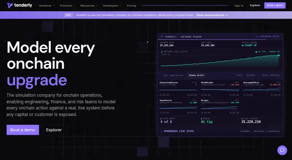The image size is (292, 160).
Task: Click the Network Sync Status circular icon
Action: [x=162, y=52]
